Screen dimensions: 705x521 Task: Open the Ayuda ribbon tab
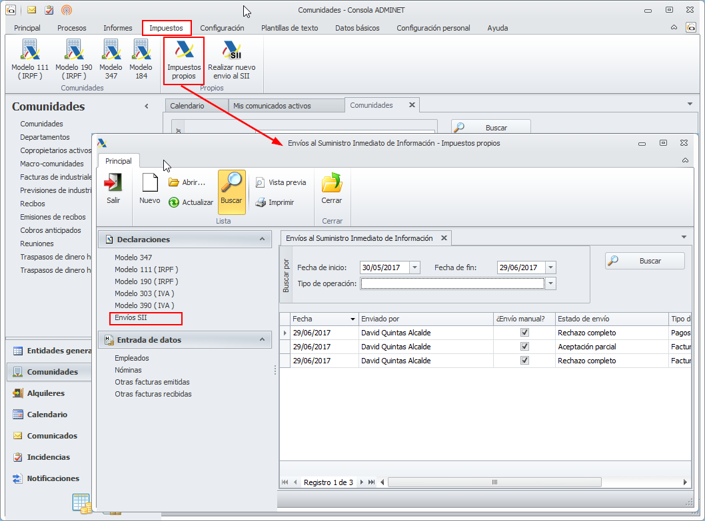498,28
